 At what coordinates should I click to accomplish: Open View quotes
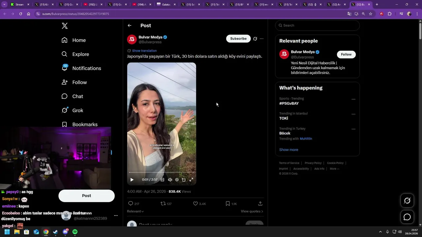[x=252, y=211]
